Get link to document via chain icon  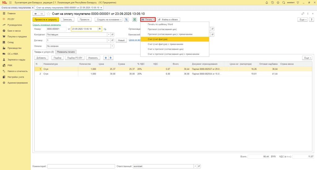303,14
